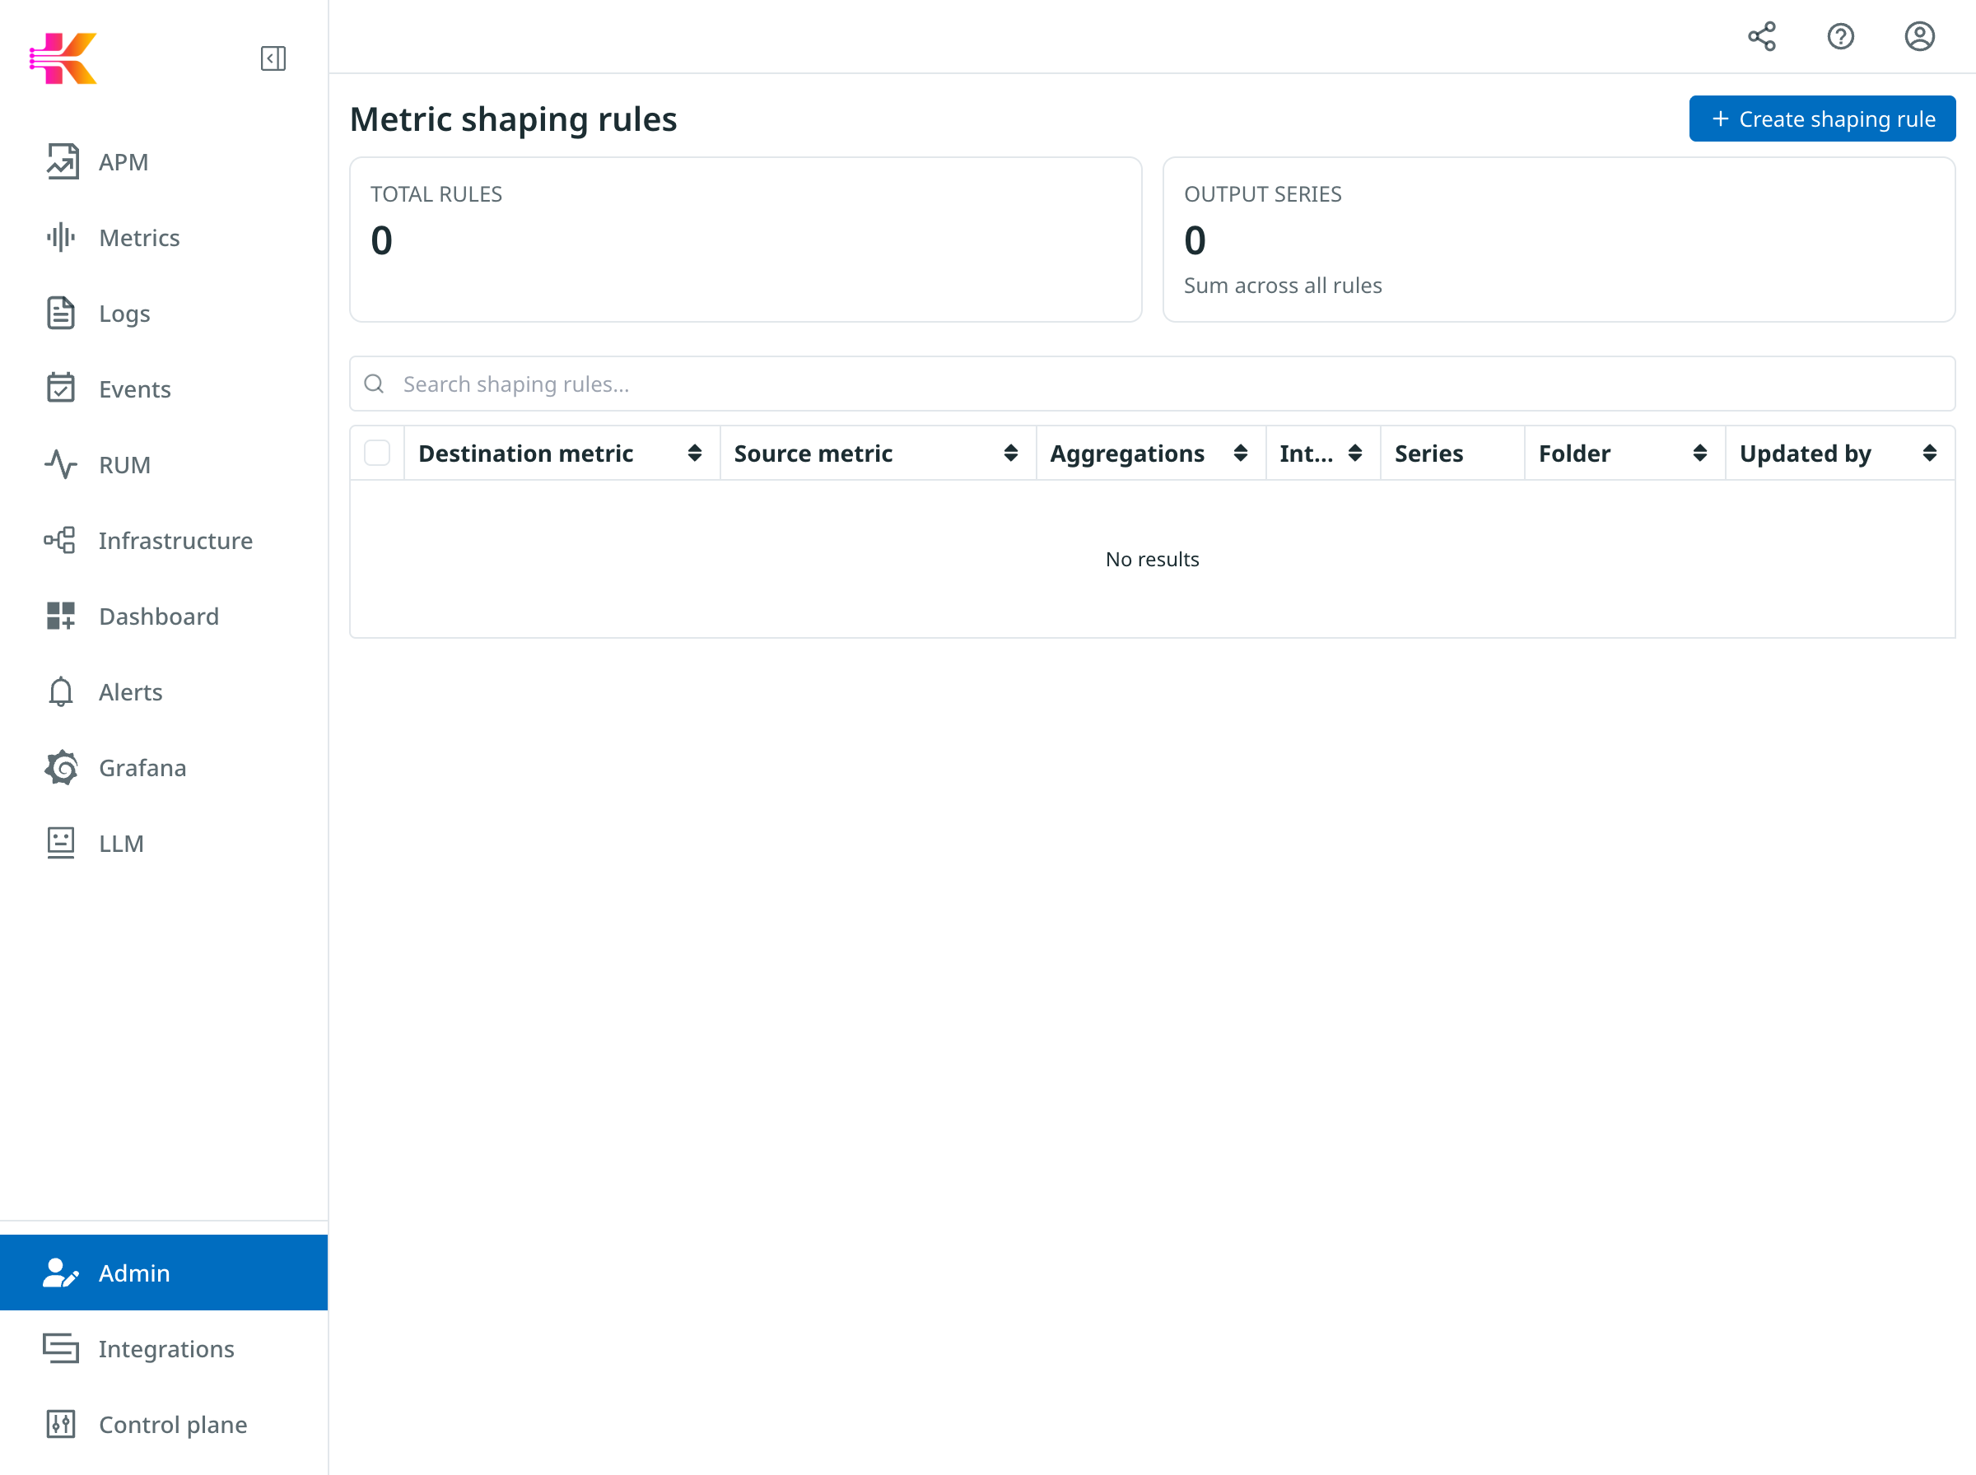Select Dashboard in navigation
1976x1475 pixels.
pyautogui.click(x=165, y=616)
